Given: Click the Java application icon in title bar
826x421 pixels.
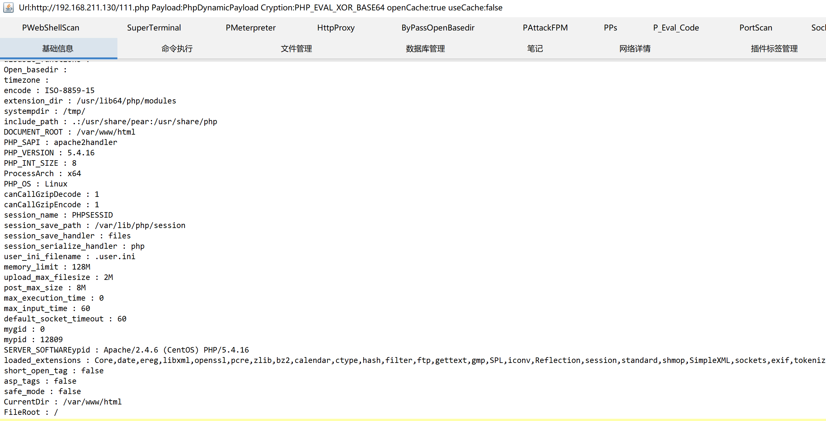Looking at the screenshot, I should click(9, 7).
